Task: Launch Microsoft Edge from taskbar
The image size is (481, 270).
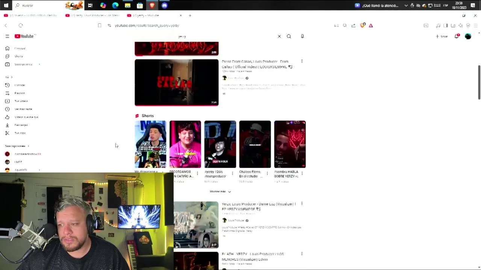Action: coord(115,5)
